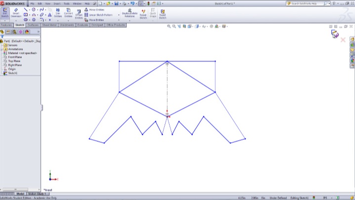355x200 pixels.
Task: Switch to the Evaluate tab
Action: pyautogui.click(x=83, y=25)
